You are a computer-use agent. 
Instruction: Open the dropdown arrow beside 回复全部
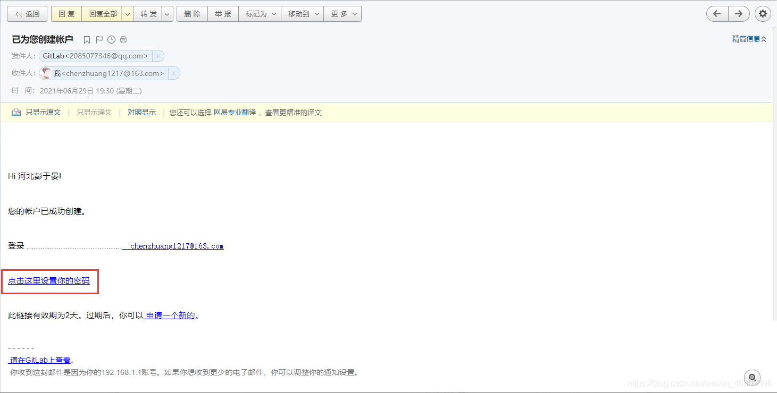pyautogui.click(x=128, y=14)
